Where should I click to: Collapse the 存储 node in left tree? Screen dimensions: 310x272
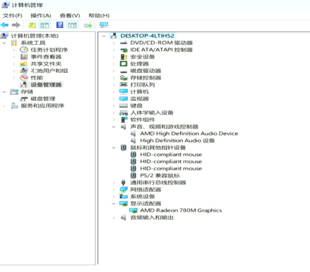tap(4, 91)
